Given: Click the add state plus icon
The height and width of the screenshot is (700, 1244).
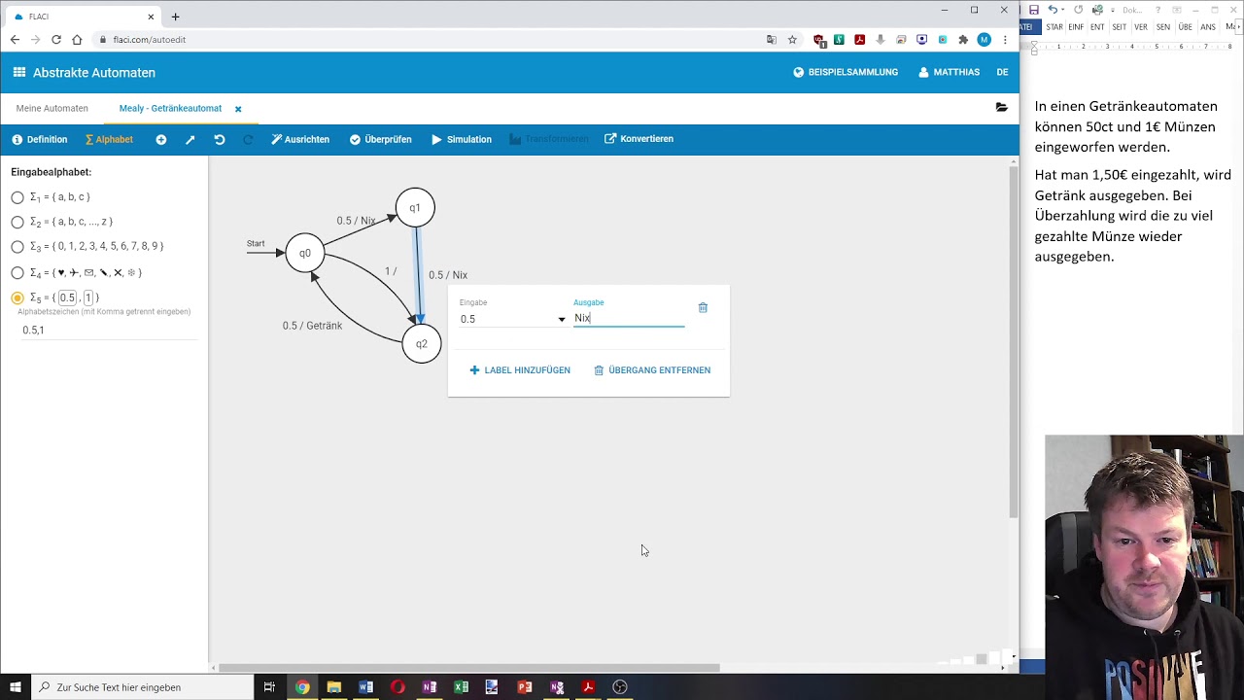Looking at the screenshot, I should click(161, 140).
